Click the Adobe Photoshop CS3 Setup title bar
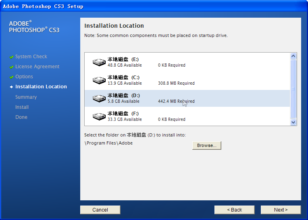This screenshot has width=308, height=220. point(154,6)
